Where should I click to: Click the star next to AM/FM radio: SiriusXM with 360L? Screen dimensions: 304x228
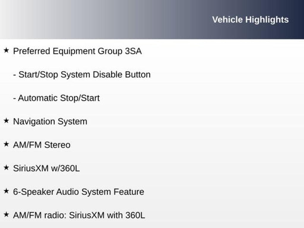point(6,215)
